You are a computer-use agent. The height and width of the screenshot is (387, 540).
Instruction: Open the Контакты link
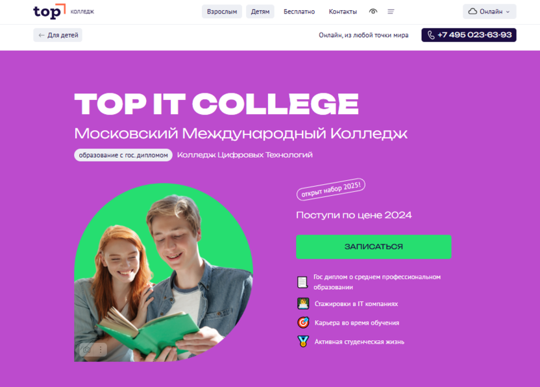(343, 12)
